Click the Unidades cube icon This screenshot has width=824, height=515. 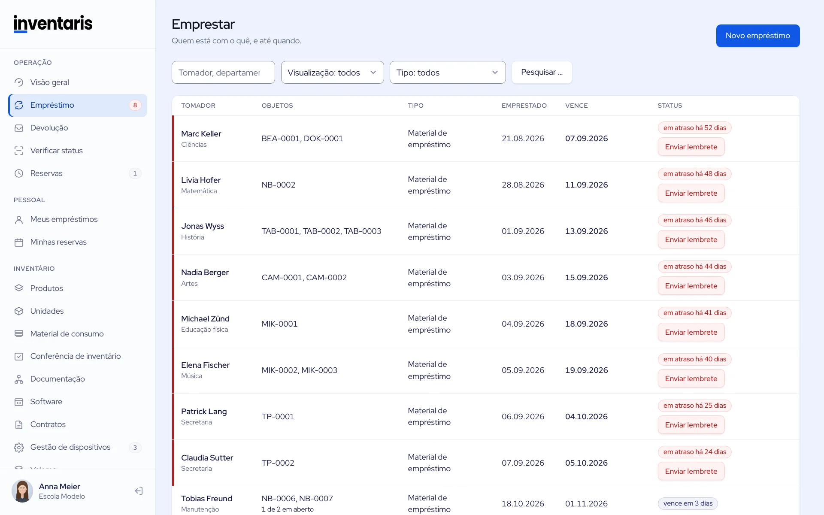coord(19,311)
